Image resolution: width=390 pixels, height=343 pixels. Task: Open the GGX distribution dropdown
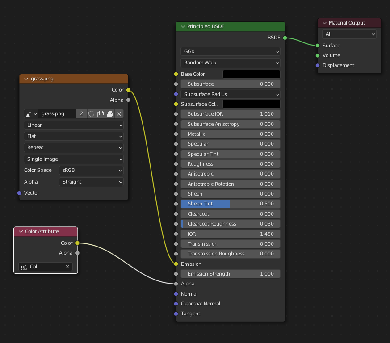click(230, 51)
